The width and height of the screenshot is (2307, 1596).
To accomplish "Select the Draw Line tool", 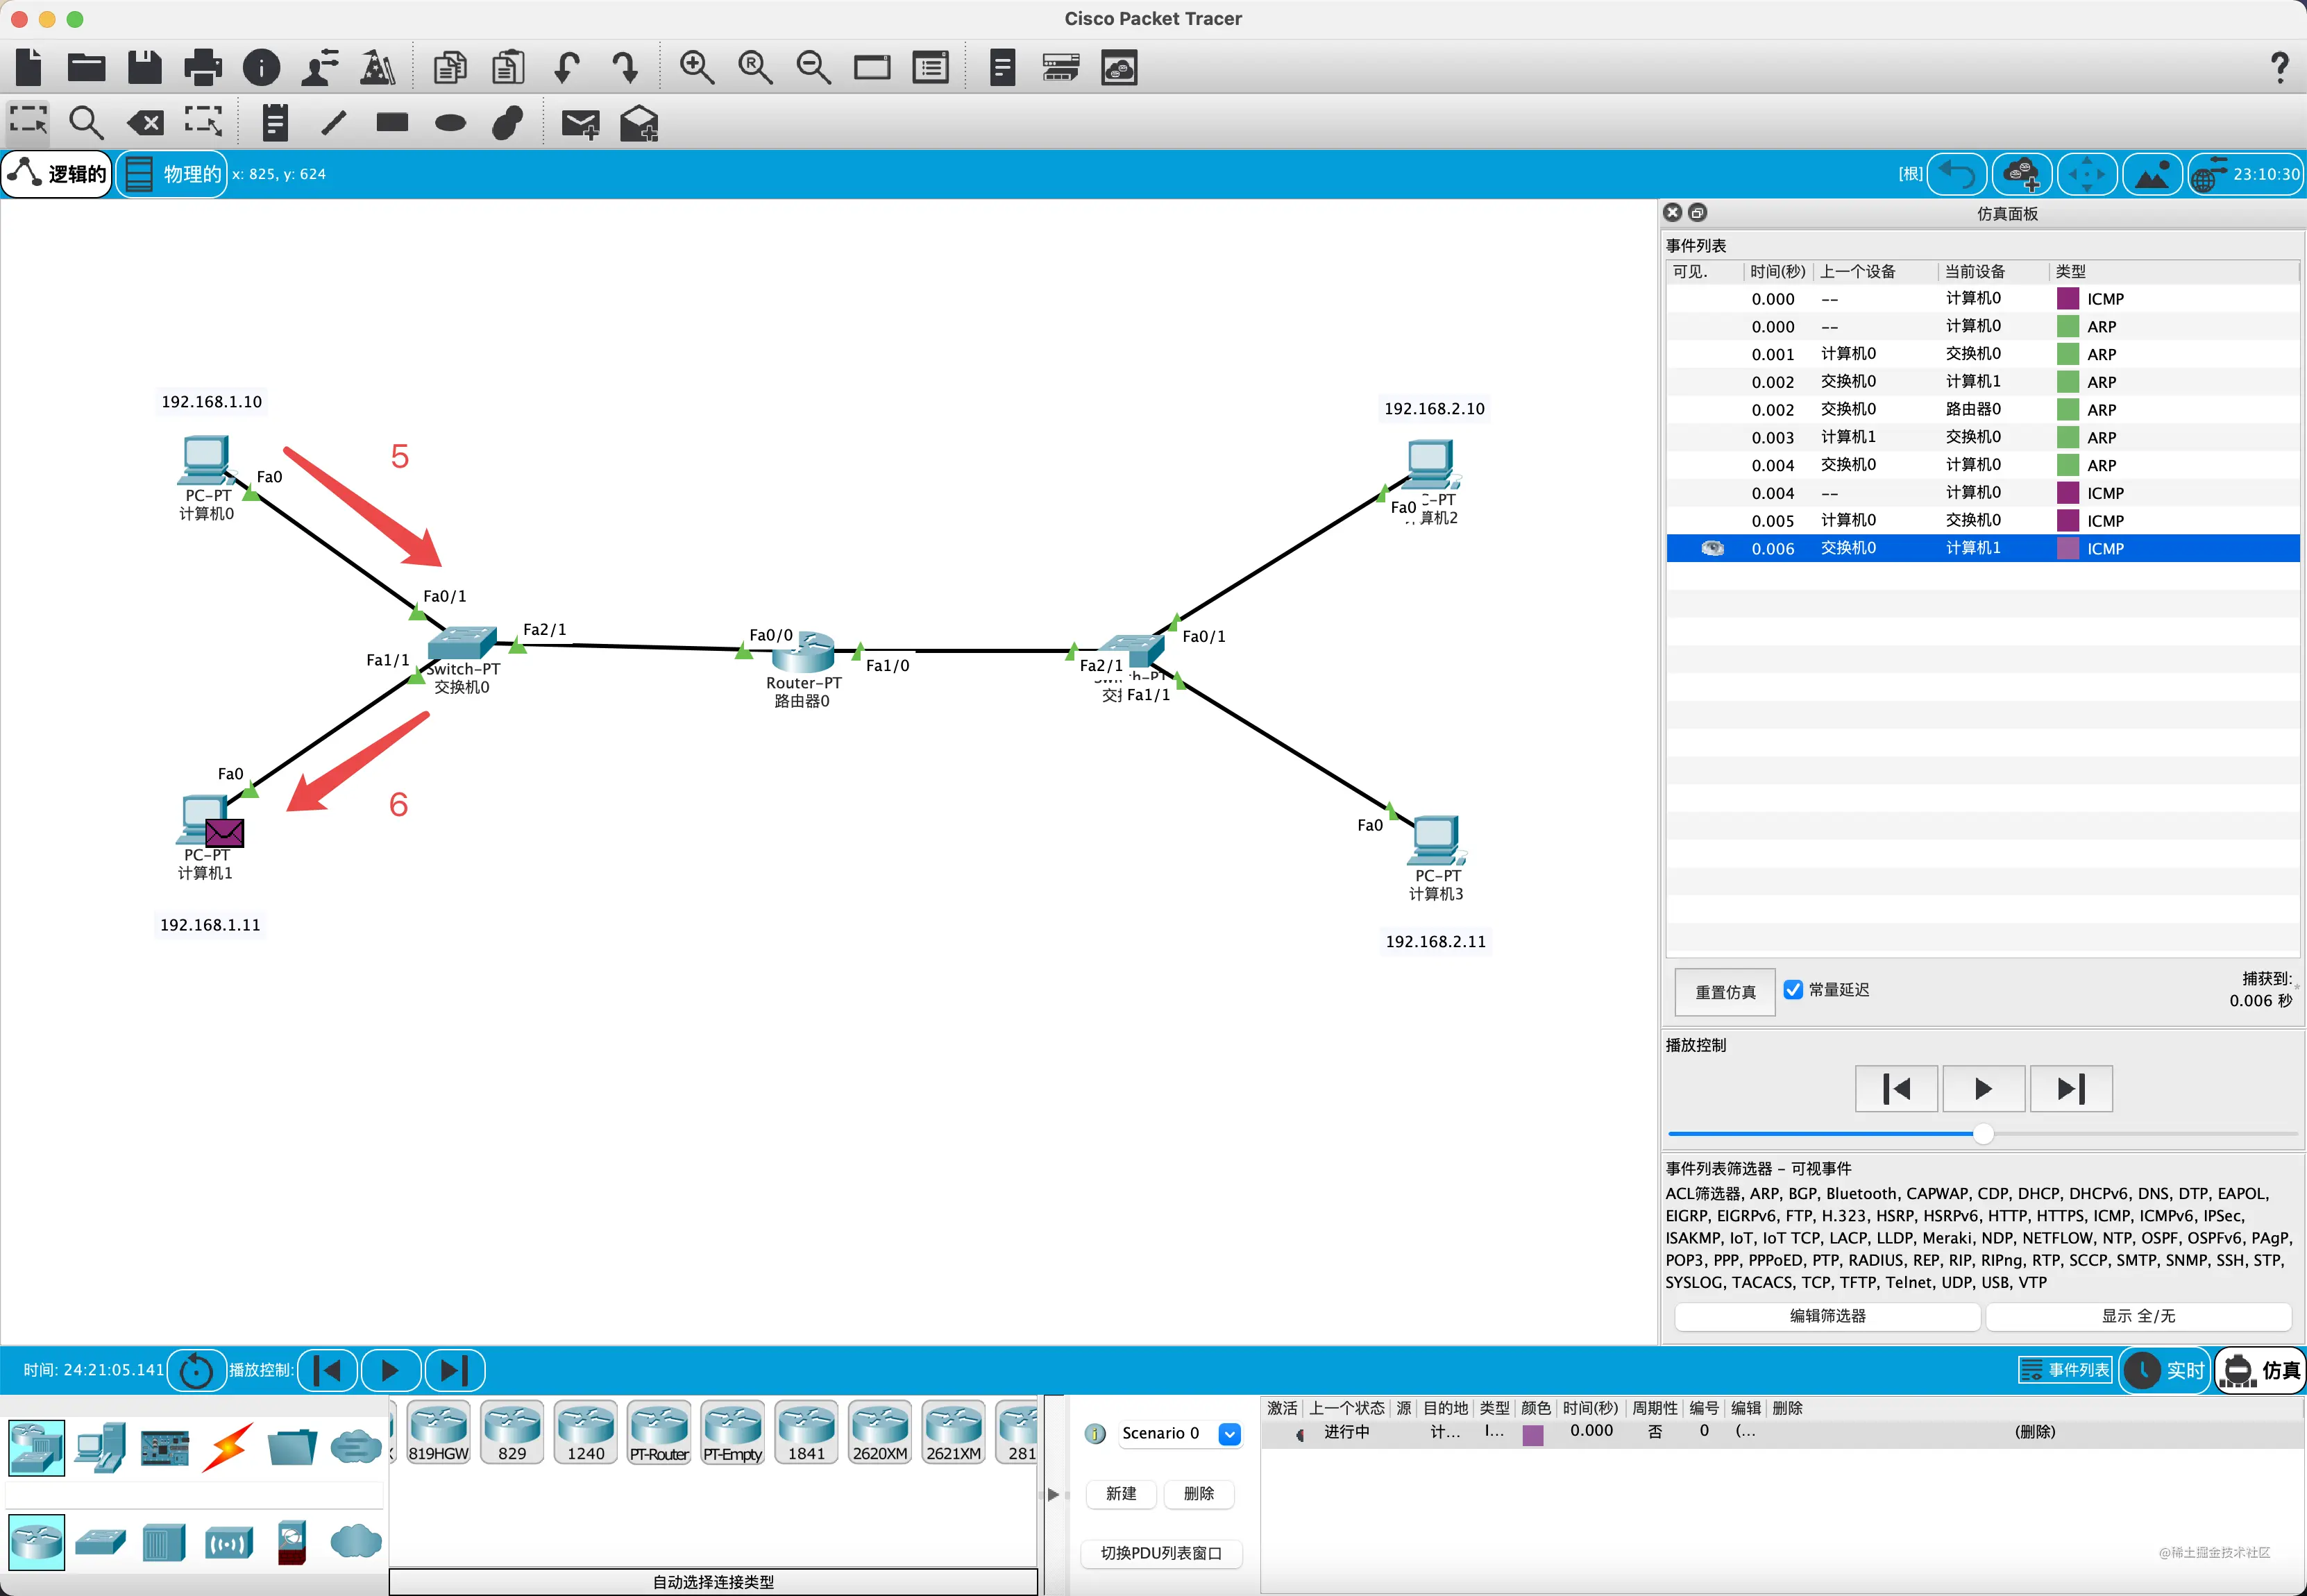I will tap(333, 123).
